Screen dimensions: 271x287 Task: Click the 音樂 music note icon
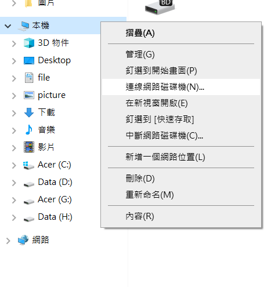pos(29,130)
